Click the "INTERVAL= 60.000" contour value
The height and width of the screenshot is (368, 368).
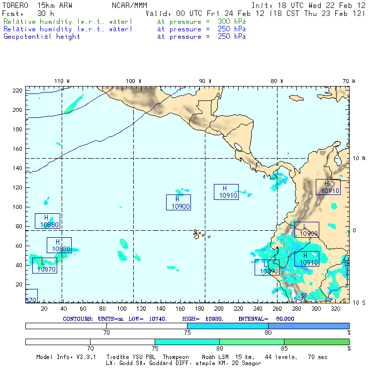[266, 319]
